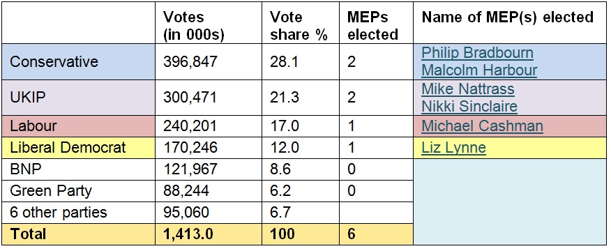
Task: Select the Total row label
Action: (x=28, y=234)
